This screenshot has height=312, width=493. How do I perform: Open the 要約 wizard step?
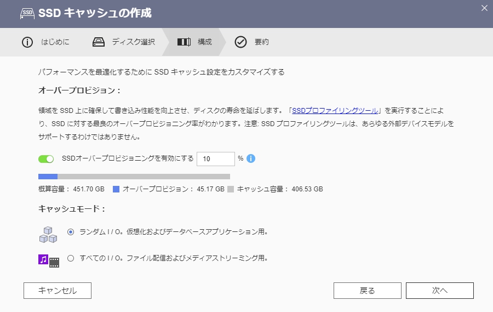point(261,42)
